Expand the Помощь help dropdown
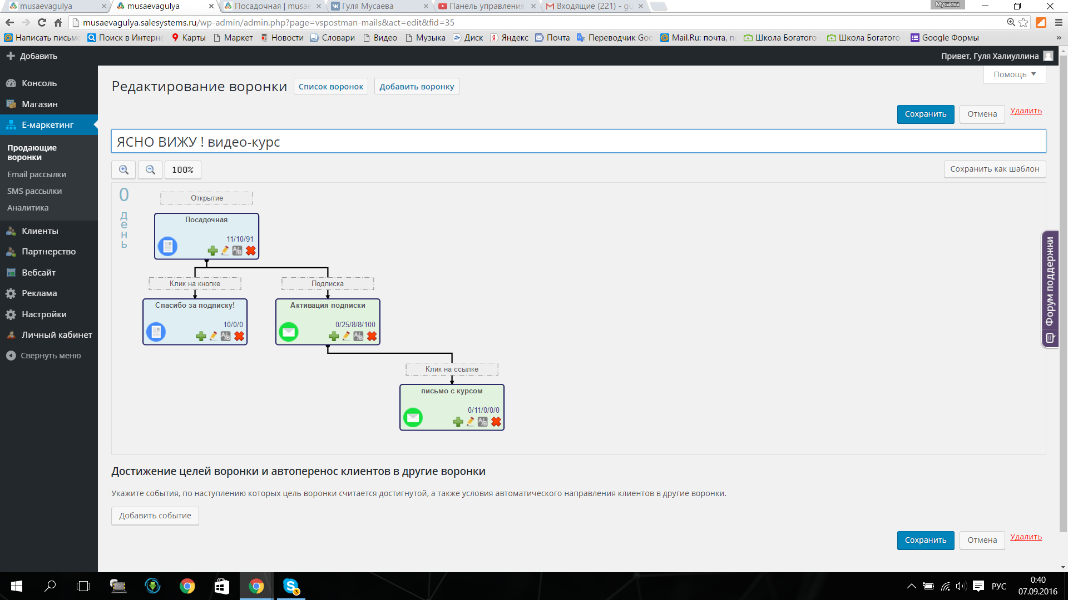Image resolution: width=1068 pixels, height=600 pixels. (x=1014, y=74)
